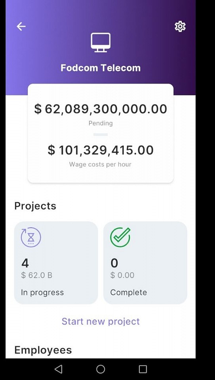This screenshot has height=380, width=215.
Task: Tap the monitor icon above Fodcom Telecom
Action: coord(101,42)
